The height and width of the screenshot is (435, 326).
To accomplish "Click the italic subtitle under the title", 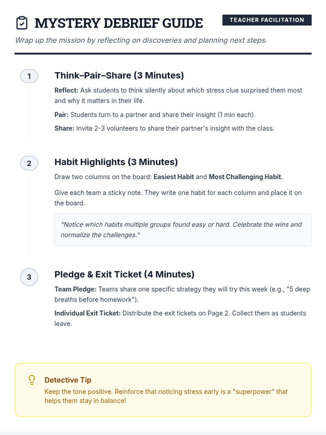I will (141, 40).
